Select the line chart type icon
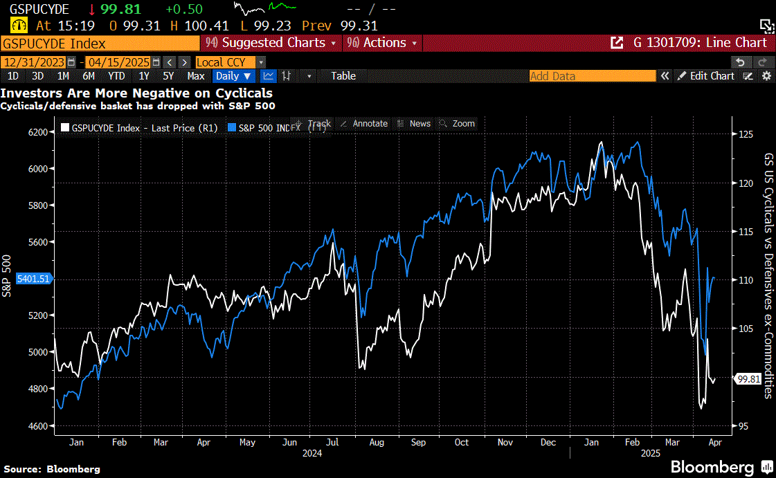Viewport: 776px width, 478px height. [x=268, y=76]
